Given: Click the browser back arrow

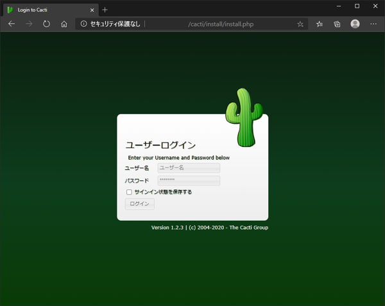Looking at the screenshot, I should coord(12,24).
